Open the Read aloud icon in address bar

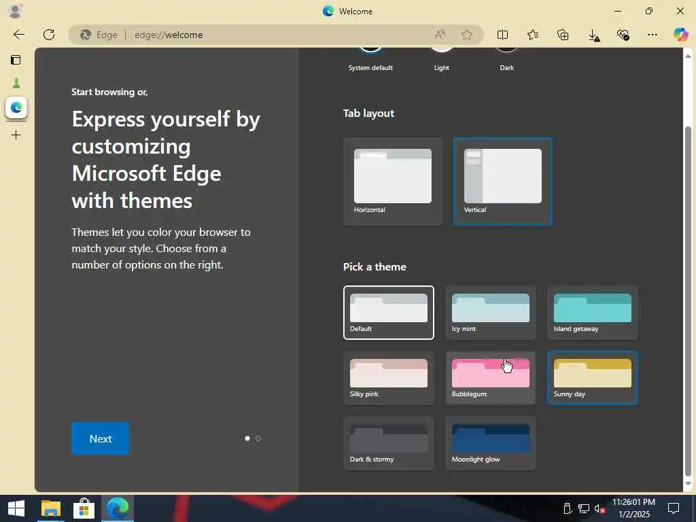tap(440, 35)
